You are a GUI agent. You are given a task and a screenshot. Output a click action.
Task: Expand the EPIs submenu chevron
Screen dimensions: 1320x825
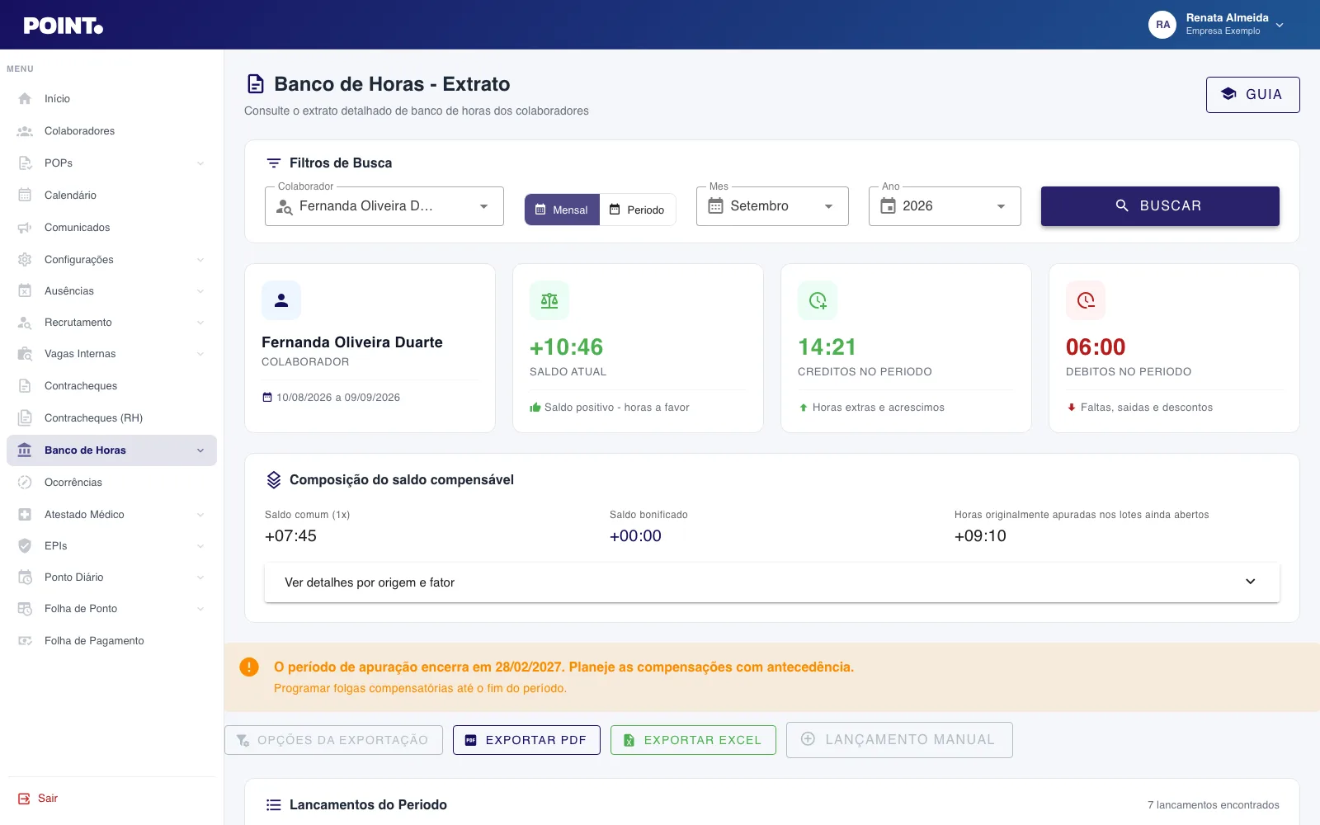(x=200, y=546)
